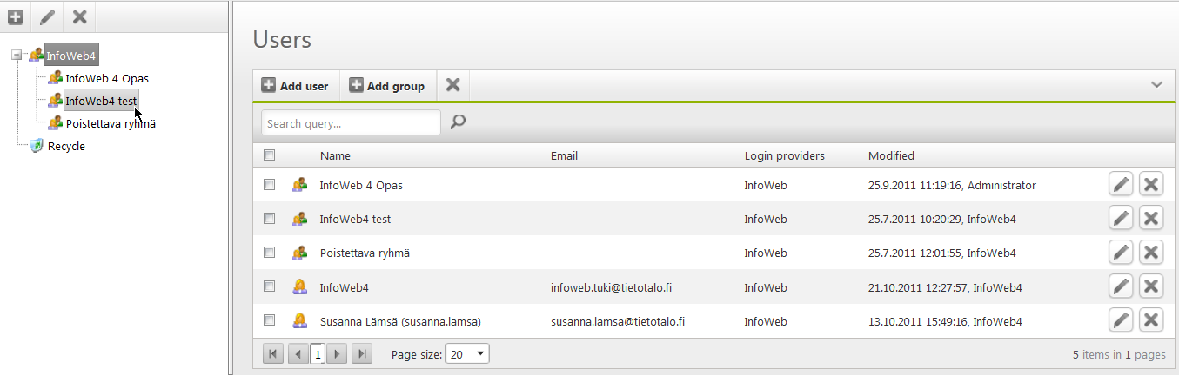Delete the Susanna Lämsä row
The width and height of the screenshot is (1179, 375).
coord(1151,320)
